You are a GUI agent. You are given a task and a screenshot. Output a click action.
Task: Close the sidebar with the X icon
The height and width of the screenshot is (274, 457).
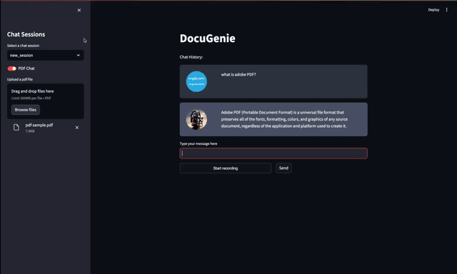coord(79,10)
